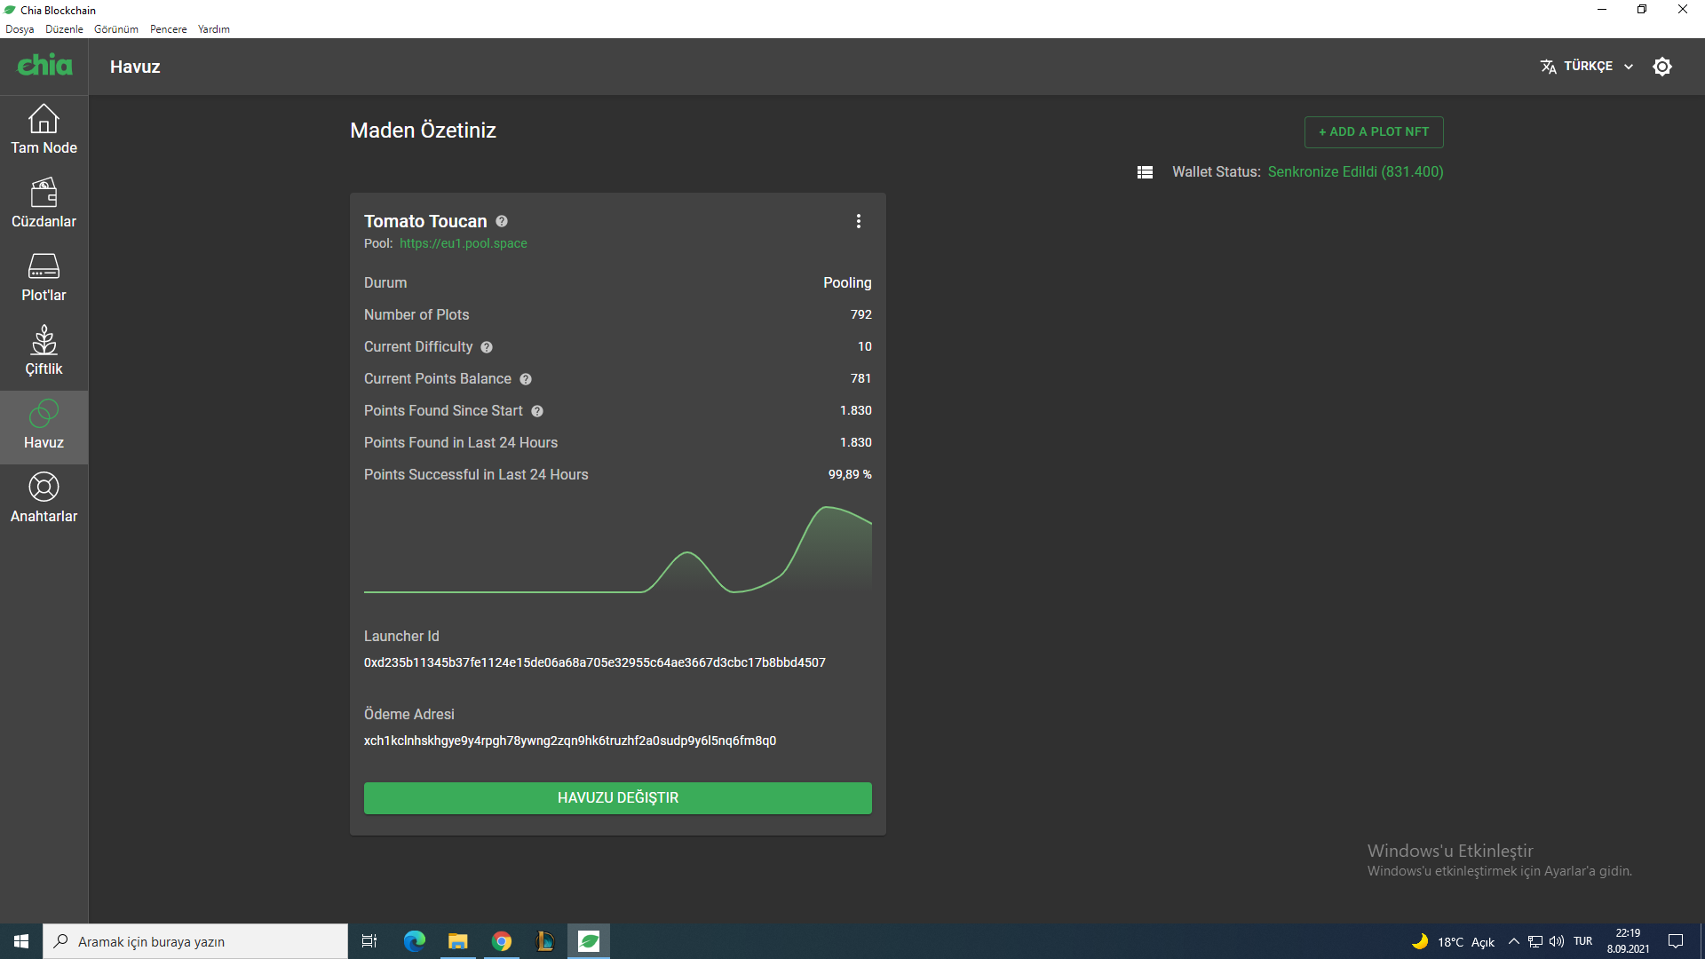Launch Microsoft Edge from taskbar
1705x959 pixels.
click(x=414, y=941)
